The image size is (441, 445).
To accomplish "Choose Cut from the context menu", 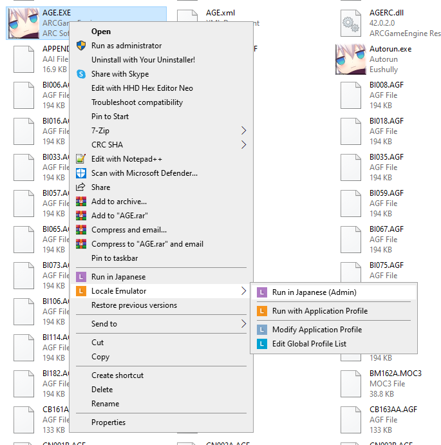I will pos(97,343).
